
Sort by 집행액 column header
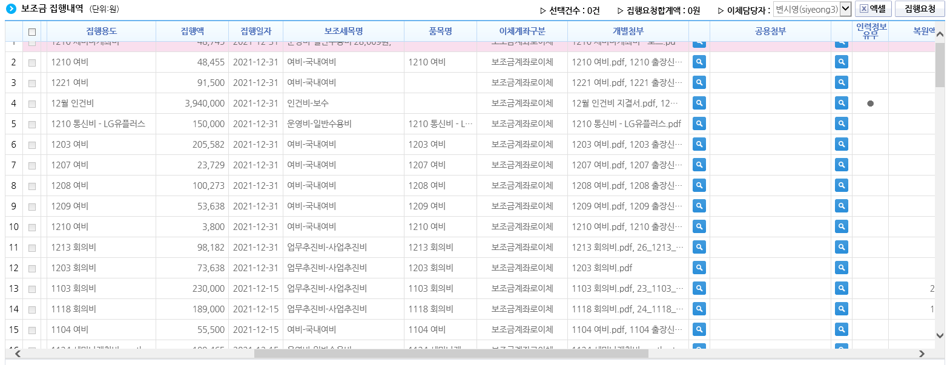(192, 31)
